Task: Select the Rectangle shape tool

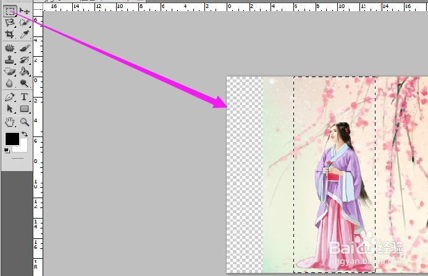Action: click(25, 109)
